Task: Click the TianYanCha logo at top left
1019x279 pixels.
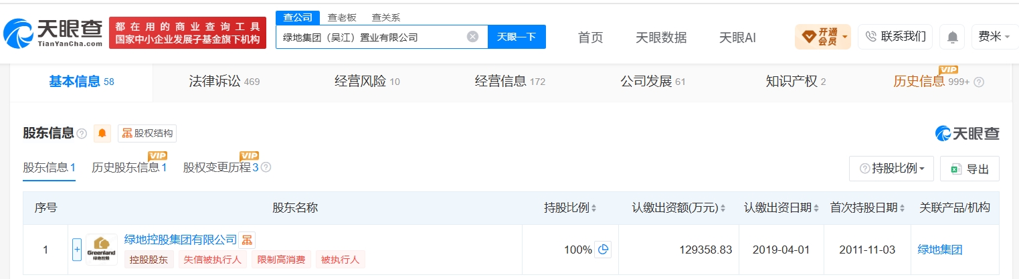Action: [54, 32]
